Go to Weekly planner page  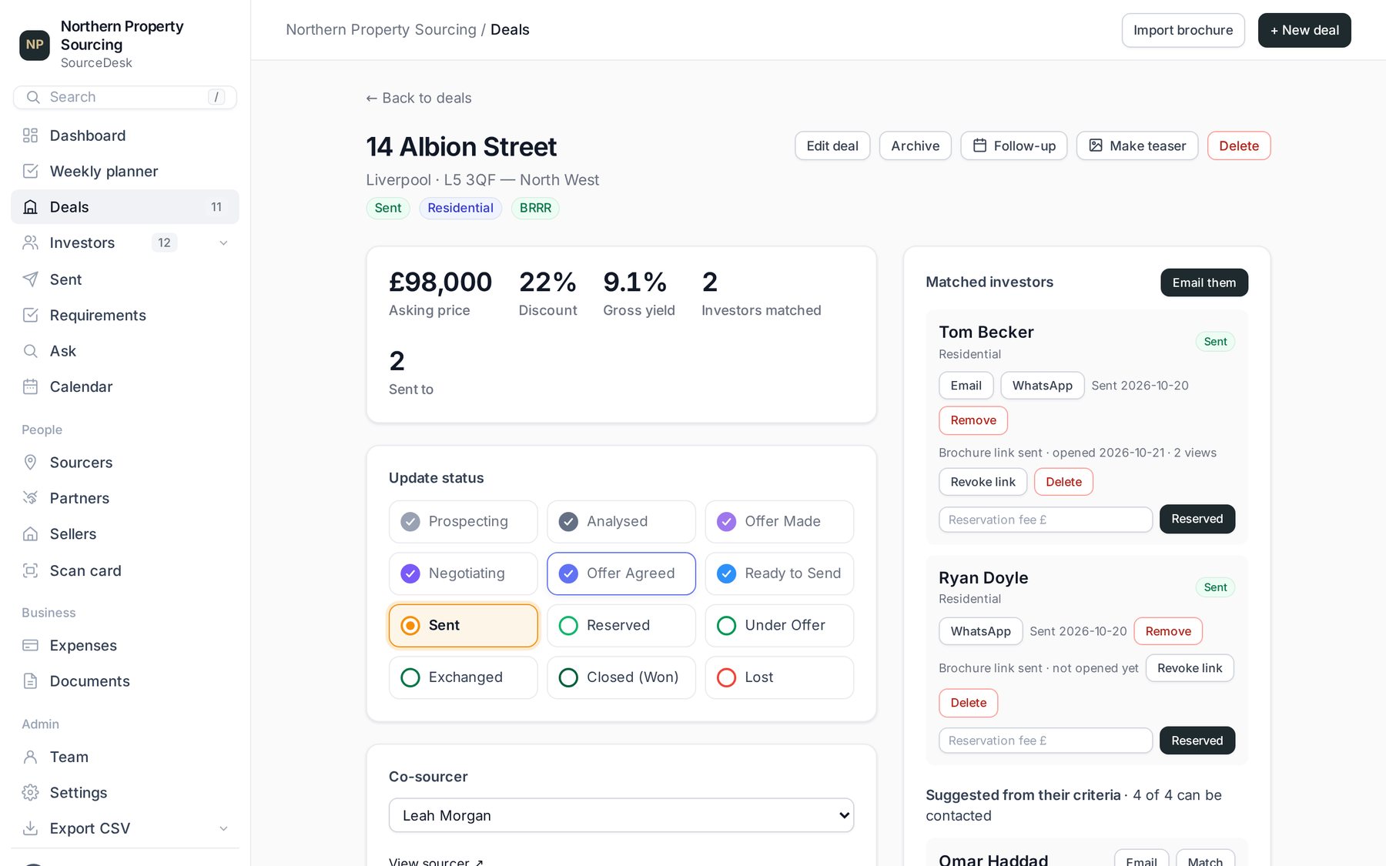point(125,171)
